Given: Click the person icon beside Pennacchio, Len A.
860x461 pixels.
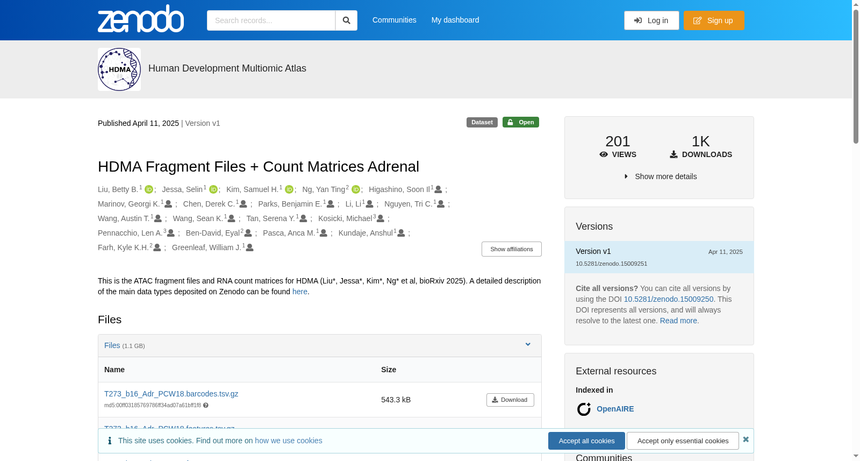Looking at the screenshot, I should pyautogui.click(x=171, y=233).
